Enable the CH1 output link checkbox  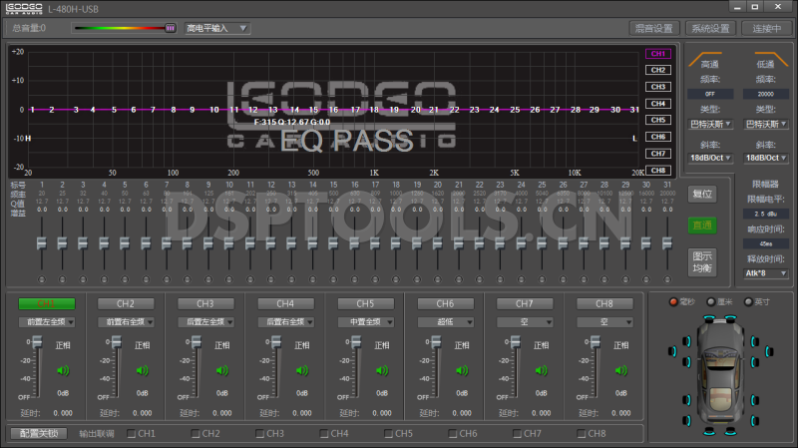(x=133, y=434)
